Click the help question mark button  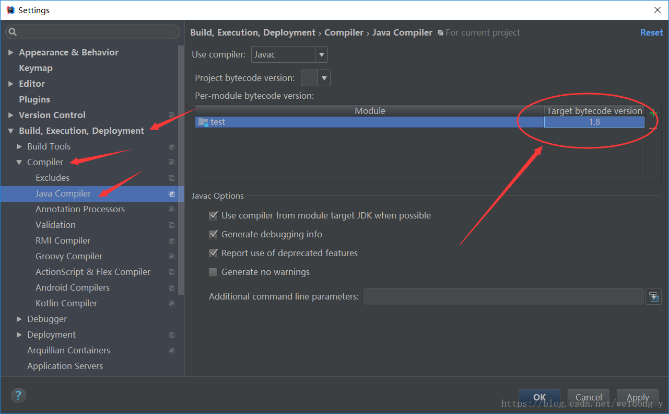pos(18,395)
